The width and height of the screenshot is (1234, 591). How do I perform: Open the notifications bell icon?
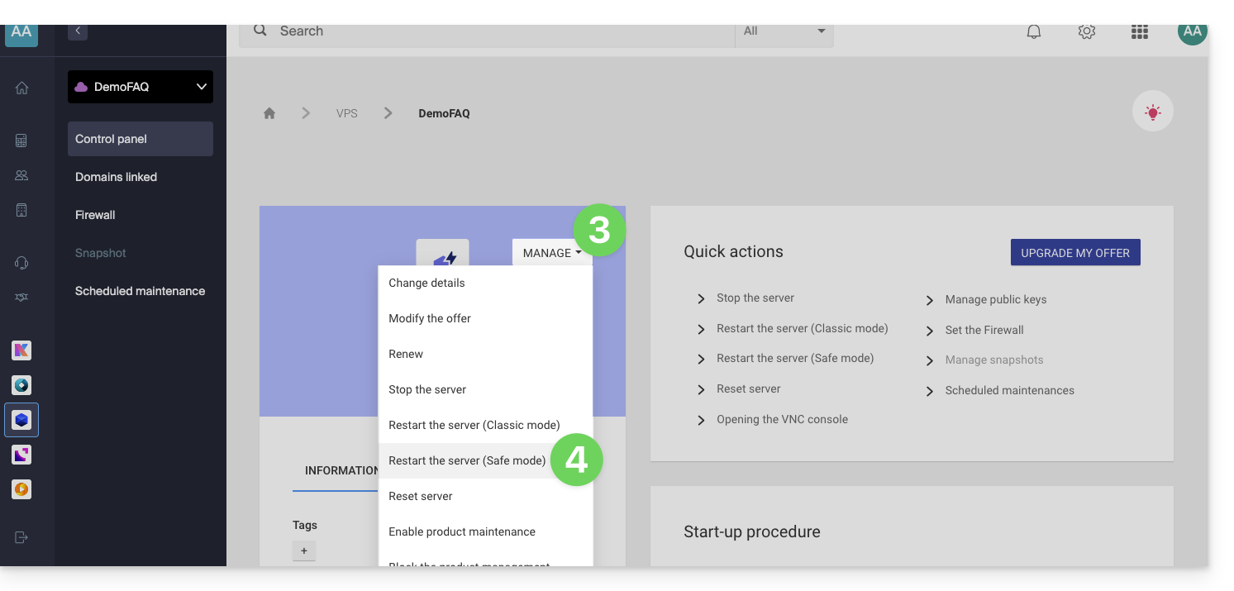(x=1032, y=31)
